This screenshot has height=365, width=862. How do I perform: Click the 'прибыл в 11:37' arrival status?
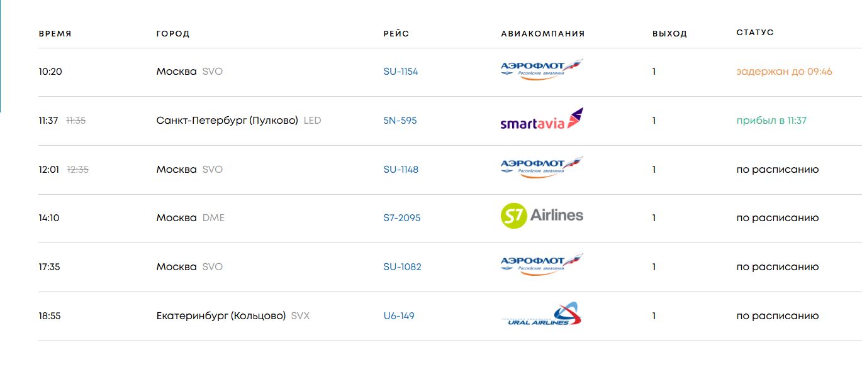point(771,121)
